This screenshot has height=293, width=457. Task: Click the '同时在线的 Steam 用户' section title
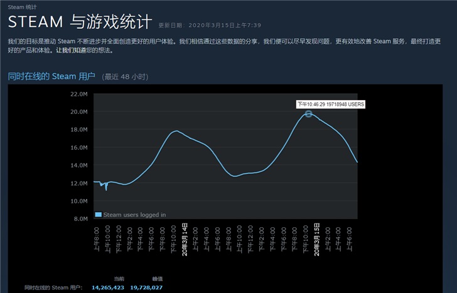[x=51, y=76]
